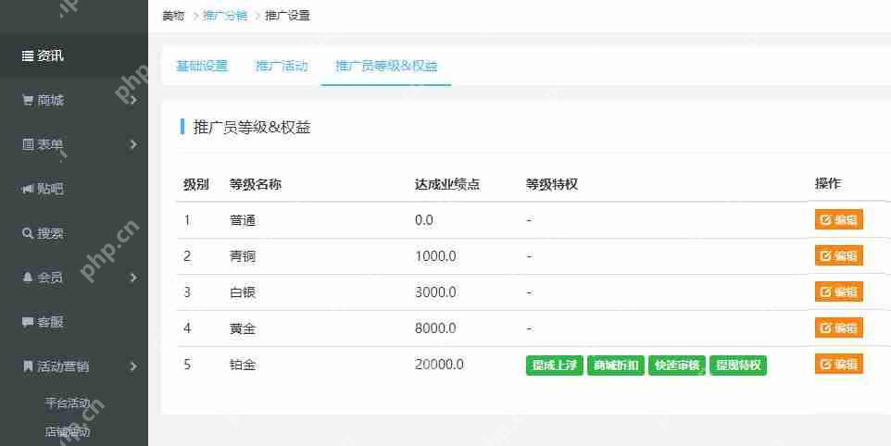Screen dimensions: 891x446
Task: Select the 1000.0 points value
Action: (435, 256)
